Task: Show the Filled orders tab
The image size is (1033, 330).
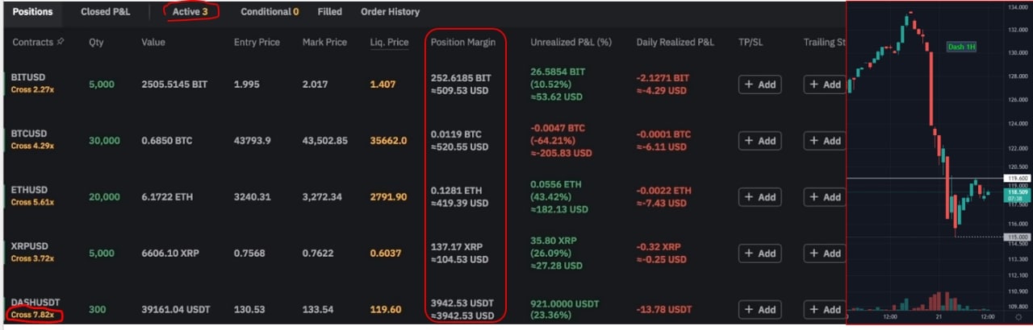Action: pos(329,12)
